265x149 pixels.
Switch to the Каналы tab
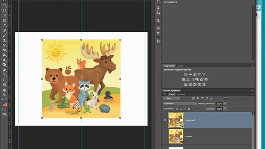[x=181, y=94]
